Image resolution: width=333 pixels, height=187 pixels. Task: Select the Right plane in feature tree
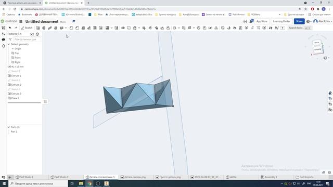[17, 62]
